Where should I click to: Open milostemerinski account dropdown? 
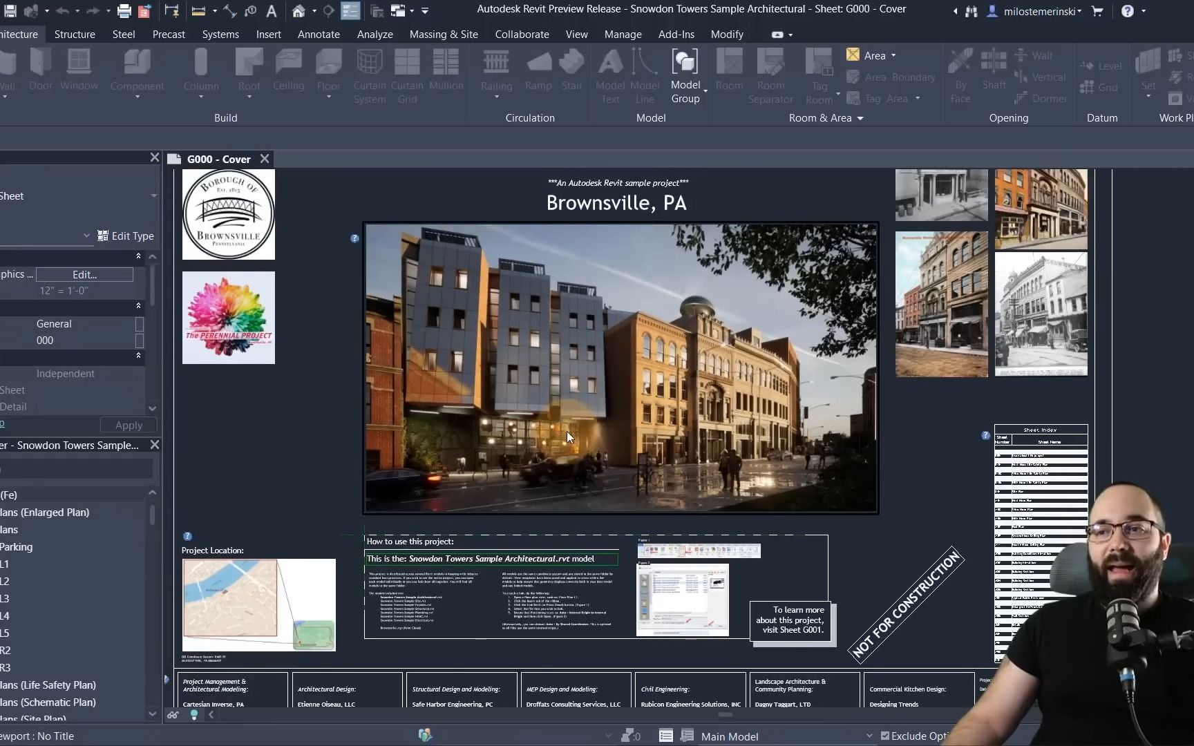[x=1041, y=10]
